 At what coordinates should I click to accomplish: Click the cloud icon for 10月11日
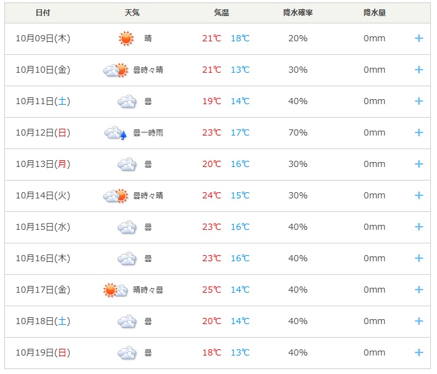tap(127, 101)
